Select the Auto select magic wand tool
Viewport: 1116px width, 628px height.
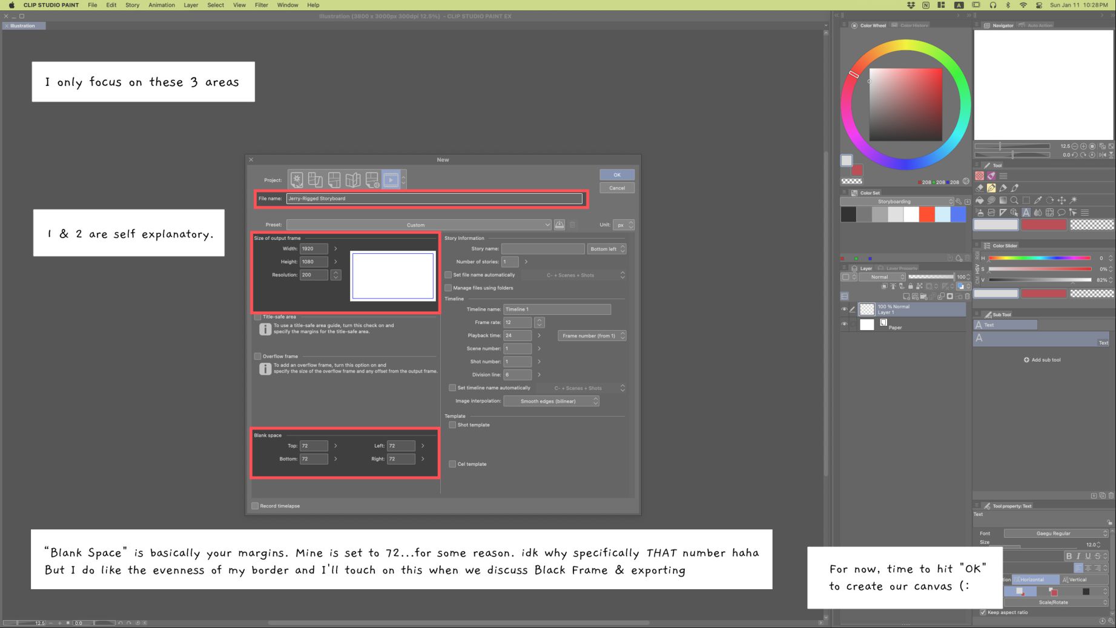(1074, 200)
